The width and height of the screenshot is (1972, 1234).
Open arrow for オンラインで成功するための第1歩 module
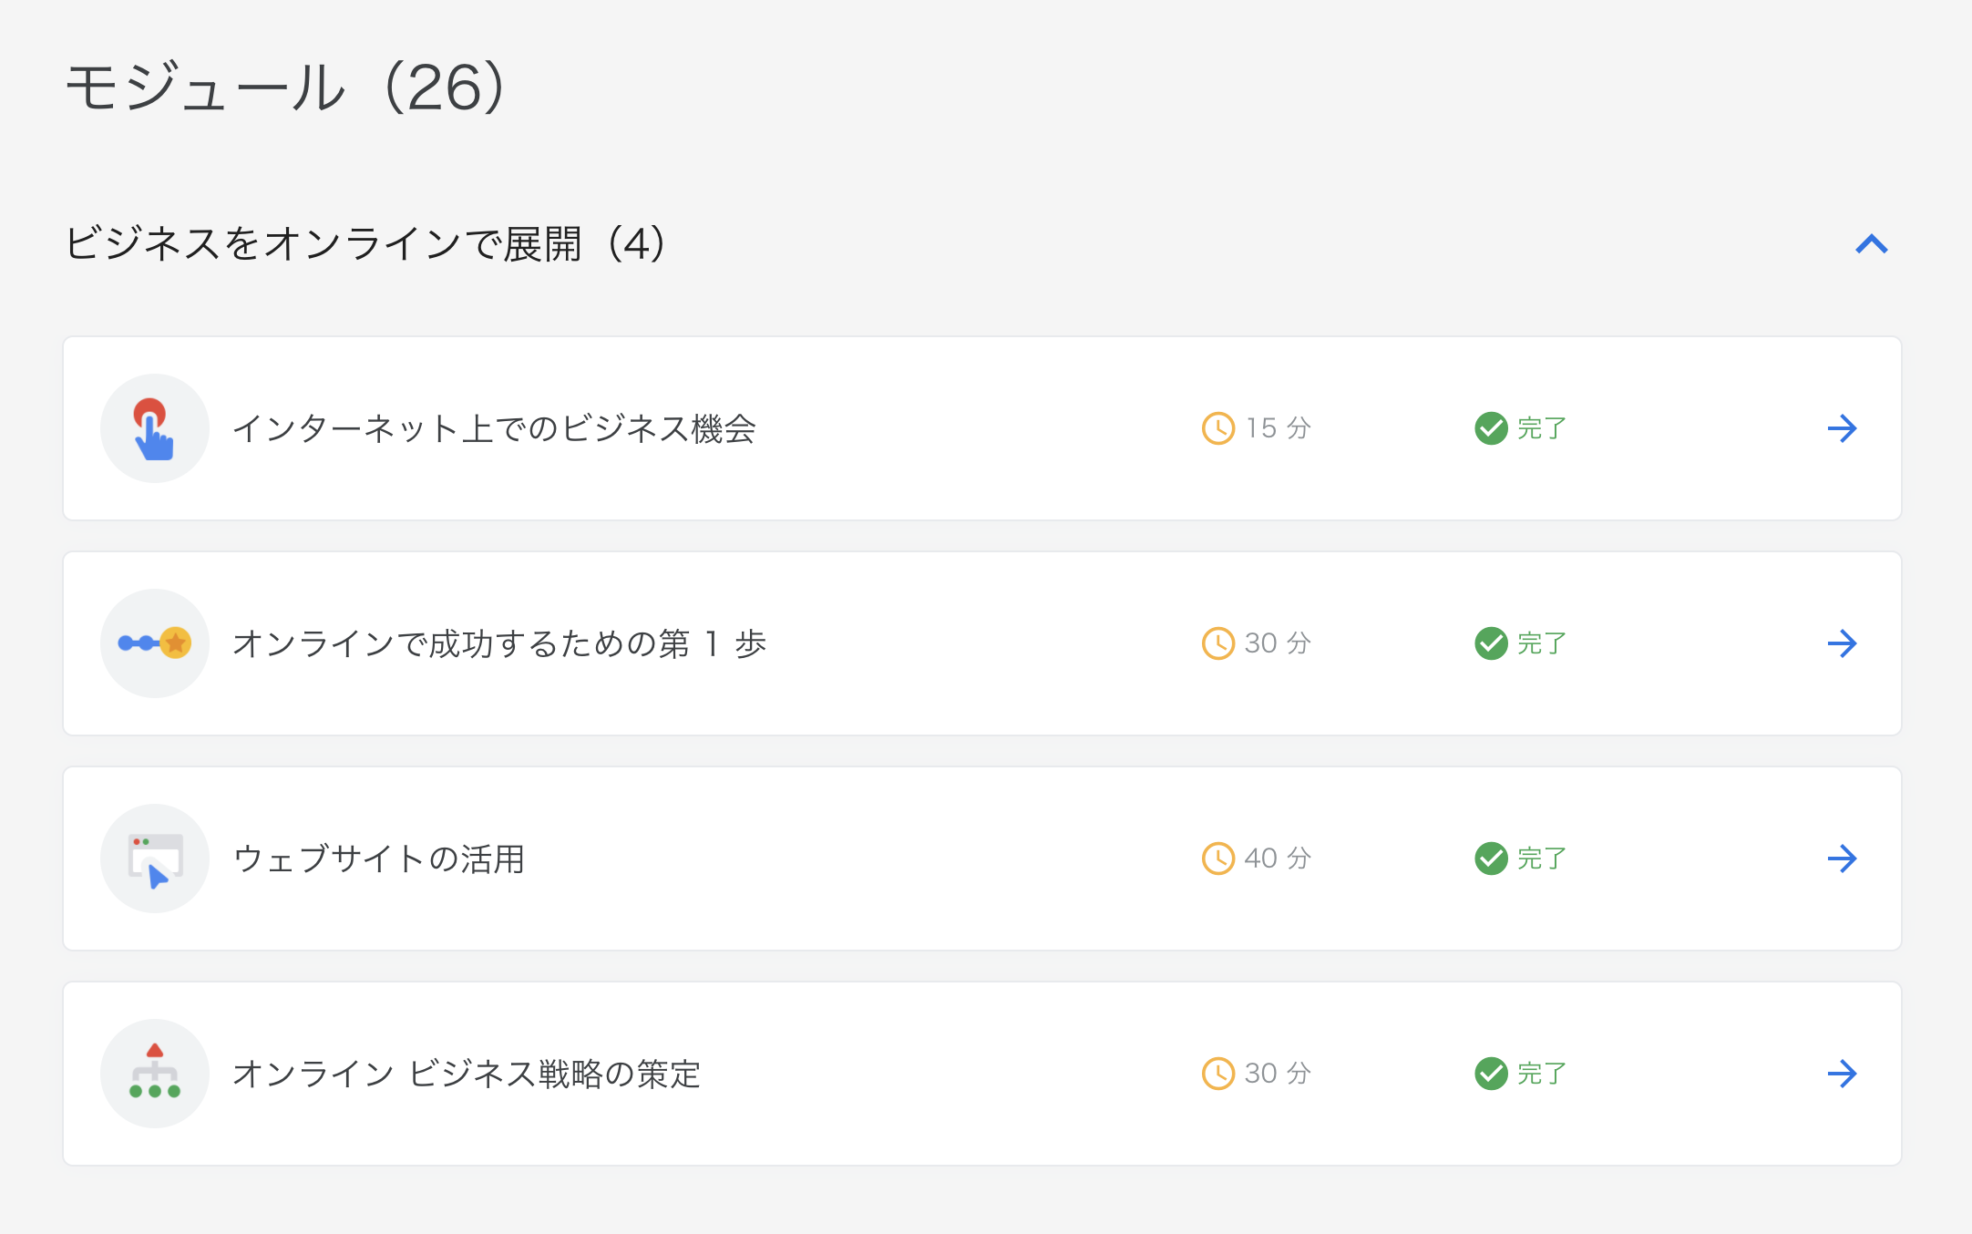pos(1842,643)
